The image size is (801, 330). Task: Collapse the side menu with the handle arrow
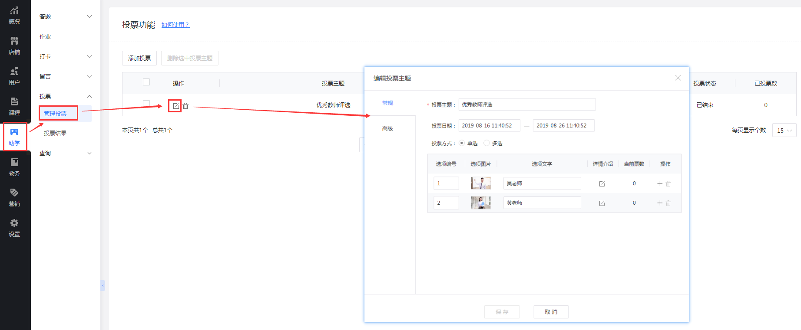pos(103,285)
